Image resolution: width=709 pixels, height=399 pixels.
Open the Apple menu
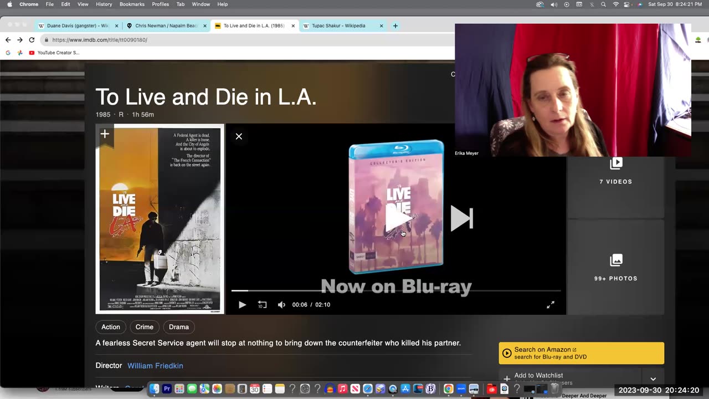9,4
